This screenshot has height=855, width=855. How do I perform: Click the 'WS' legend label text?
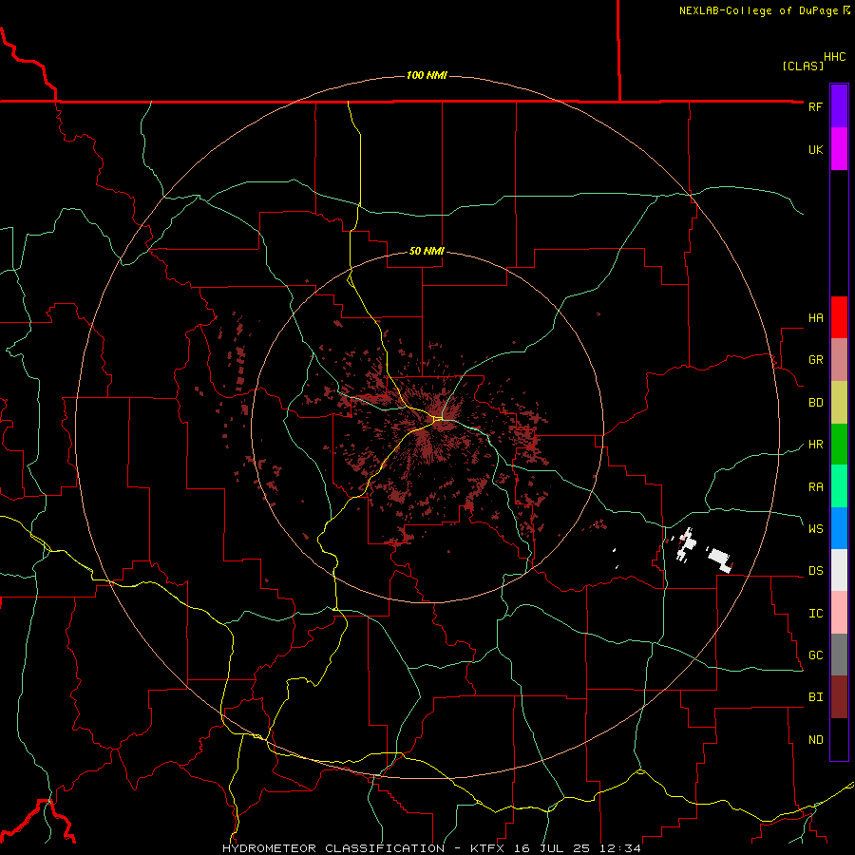815,528
